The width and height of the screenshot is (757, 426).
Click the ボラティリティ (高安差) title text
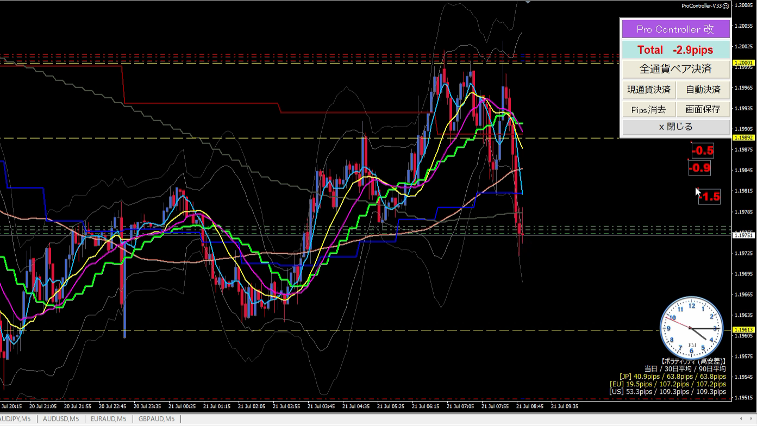point(693,361)
